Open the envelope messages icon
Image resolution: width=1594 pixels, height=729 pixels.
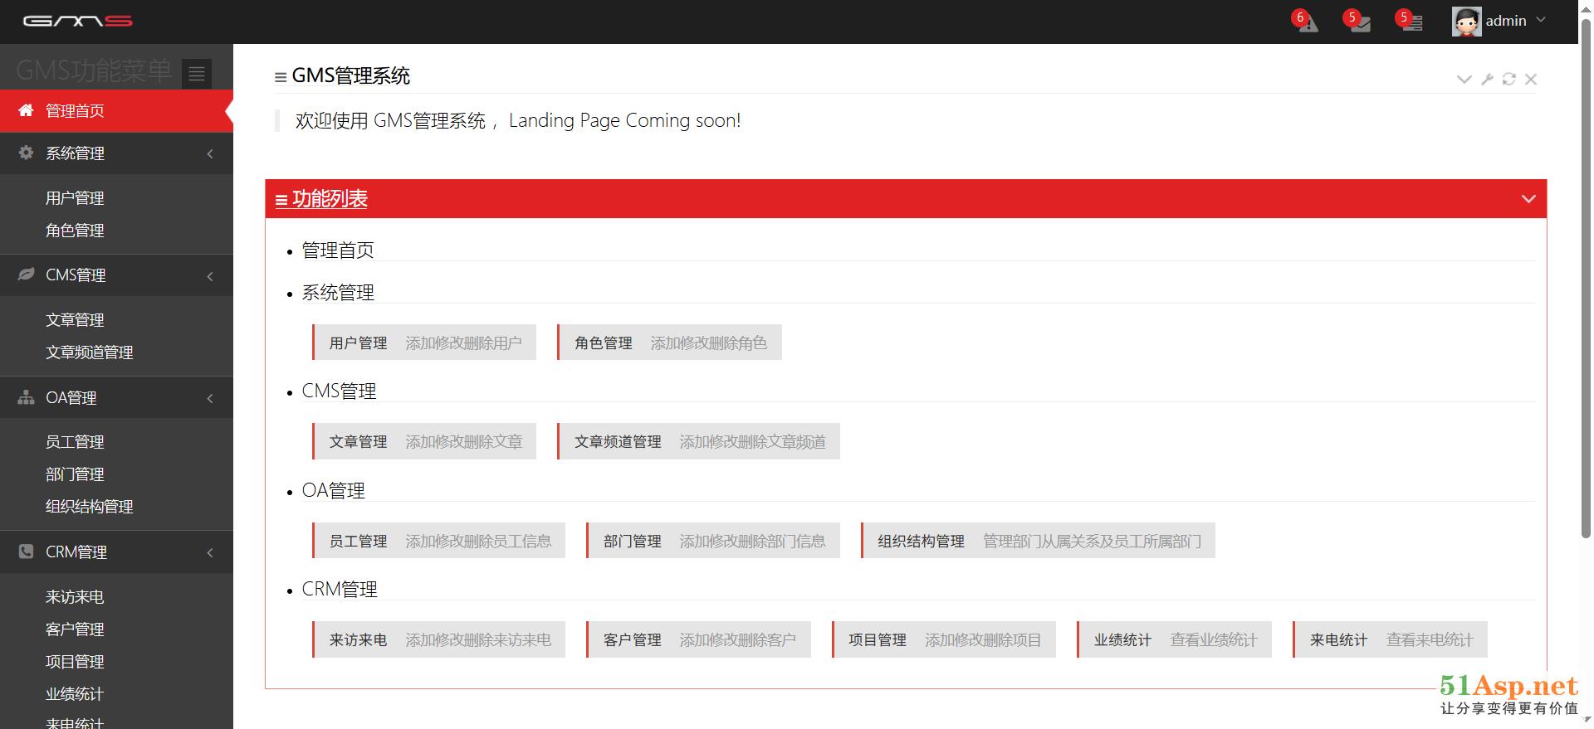pos(1359,22)
